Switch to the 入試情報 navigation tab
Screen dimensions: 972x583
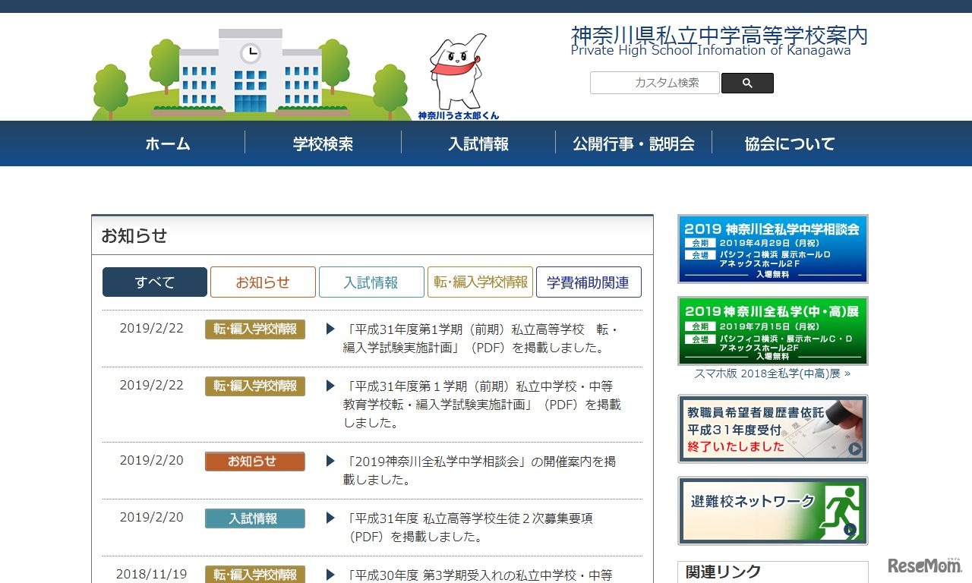pyautogui.click(x=478, y=143)
